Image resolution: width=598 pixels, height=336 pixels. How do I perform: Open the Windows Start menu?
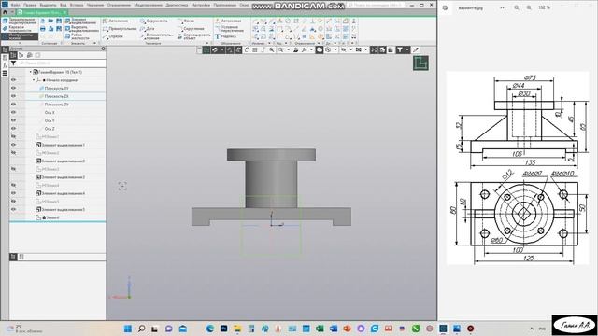pyautogui.click(x=128, y=329)
